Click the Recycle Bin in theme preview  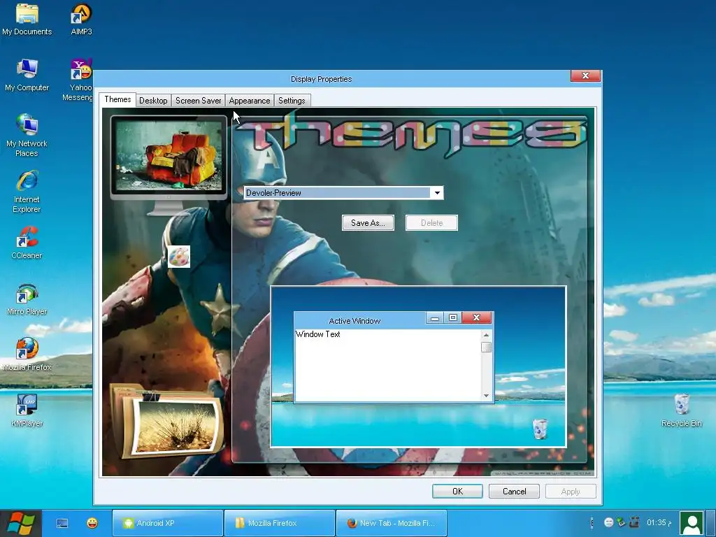click(x=540, y=429)
